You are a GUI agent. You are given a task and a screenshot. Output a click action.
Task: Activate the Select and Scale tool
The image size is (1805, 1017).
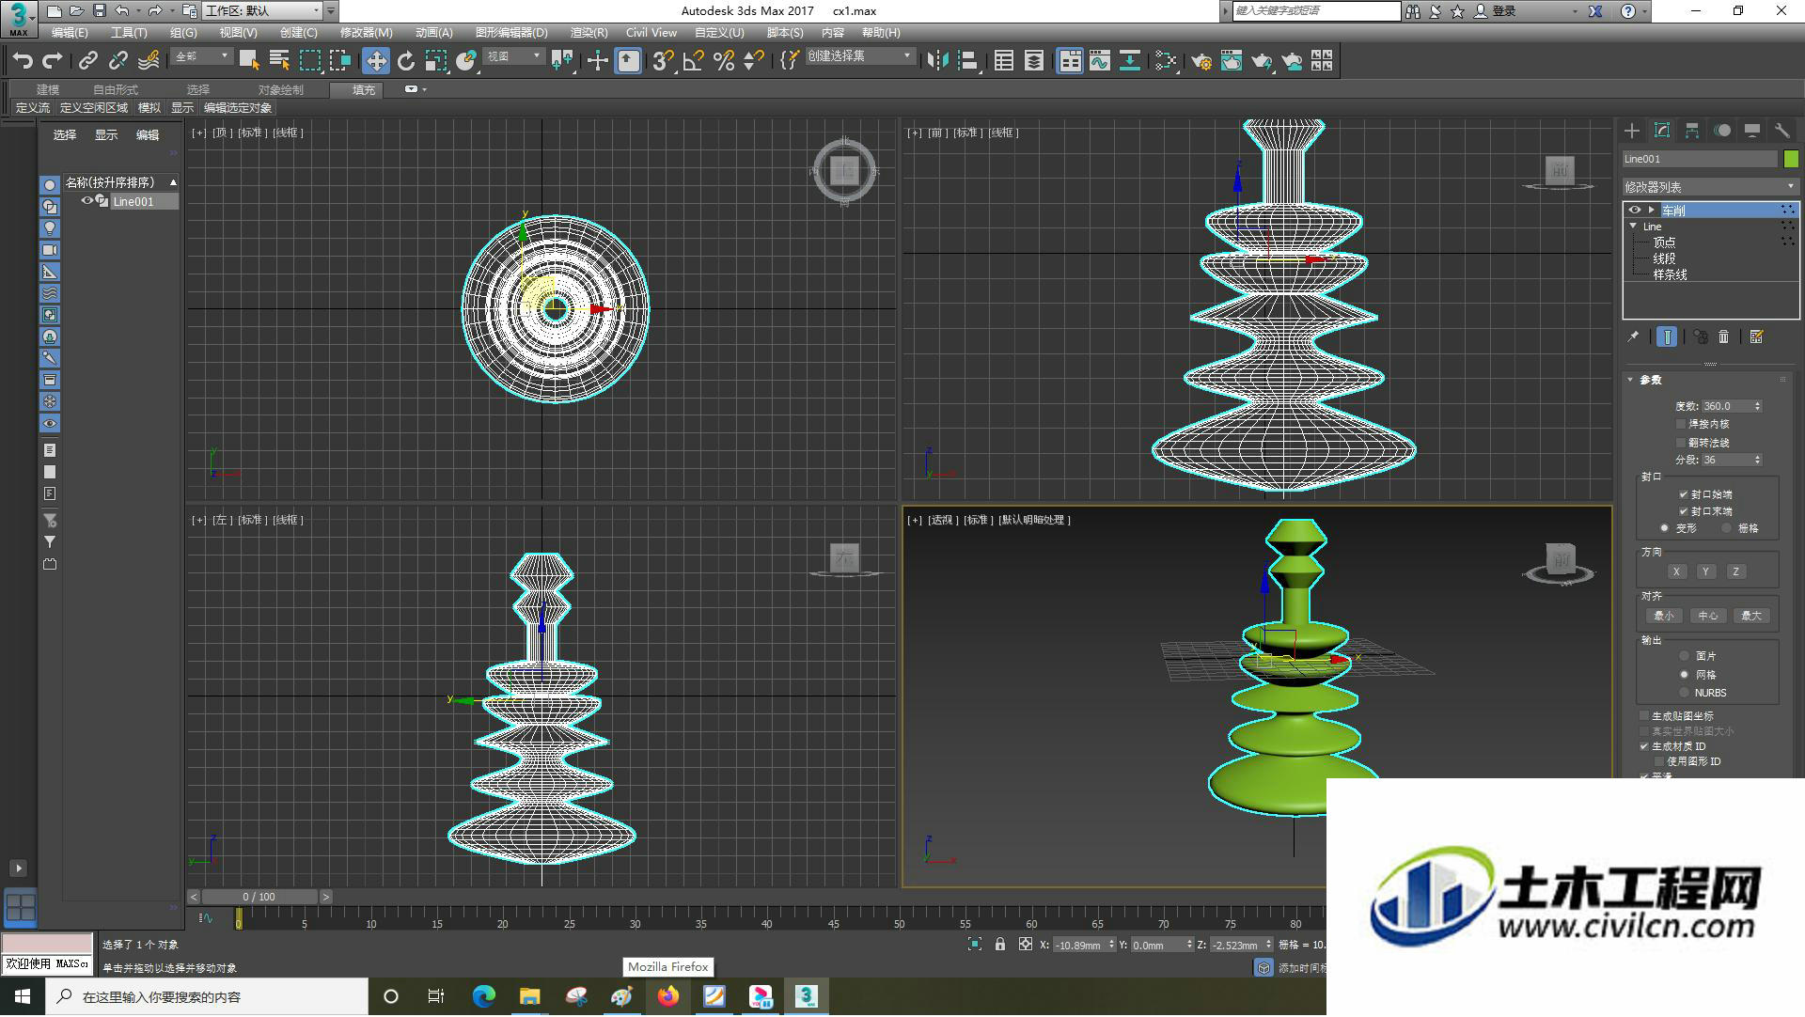tap(436, 61)
